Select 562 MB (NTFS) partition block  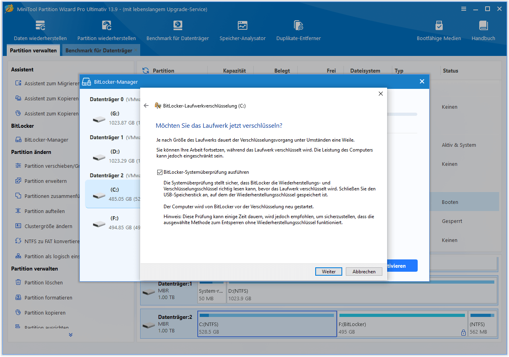tap(482, 324)
